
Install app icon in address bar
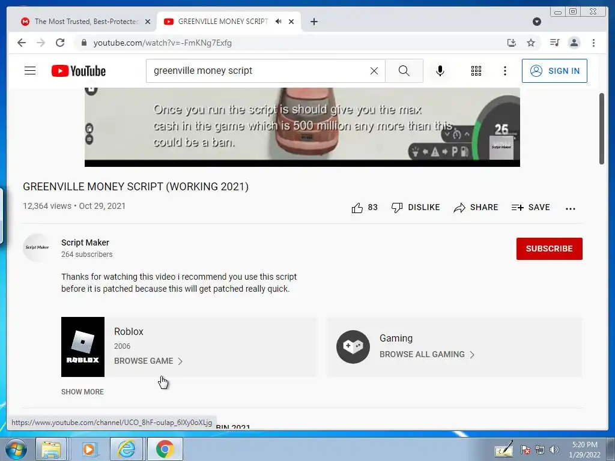[512, 43]
